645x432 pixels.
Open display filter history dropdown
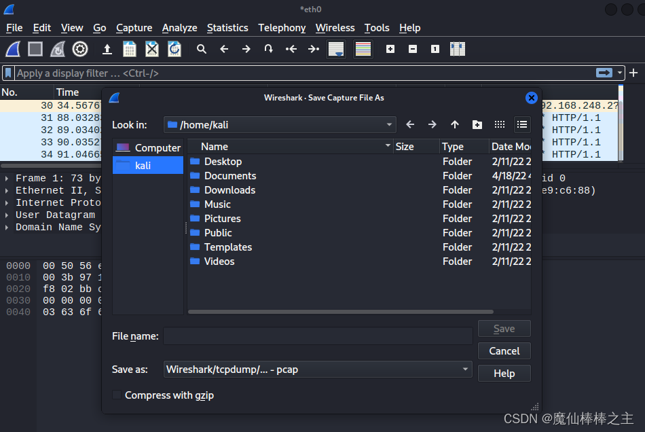click(619, 73)
